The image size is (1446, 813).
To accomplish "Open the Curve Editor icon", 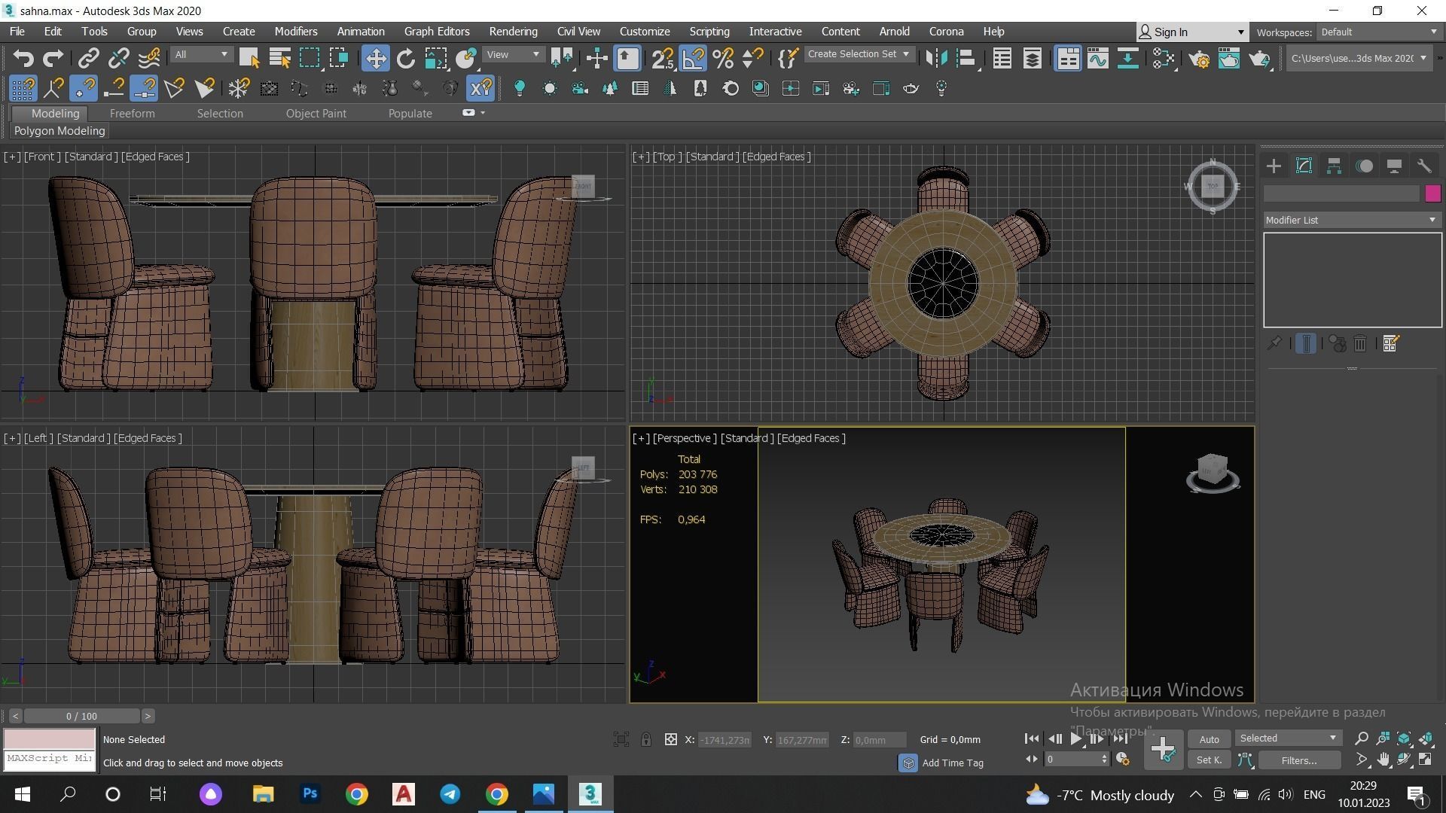I will pyautogui.click(x=1097, y=58).
